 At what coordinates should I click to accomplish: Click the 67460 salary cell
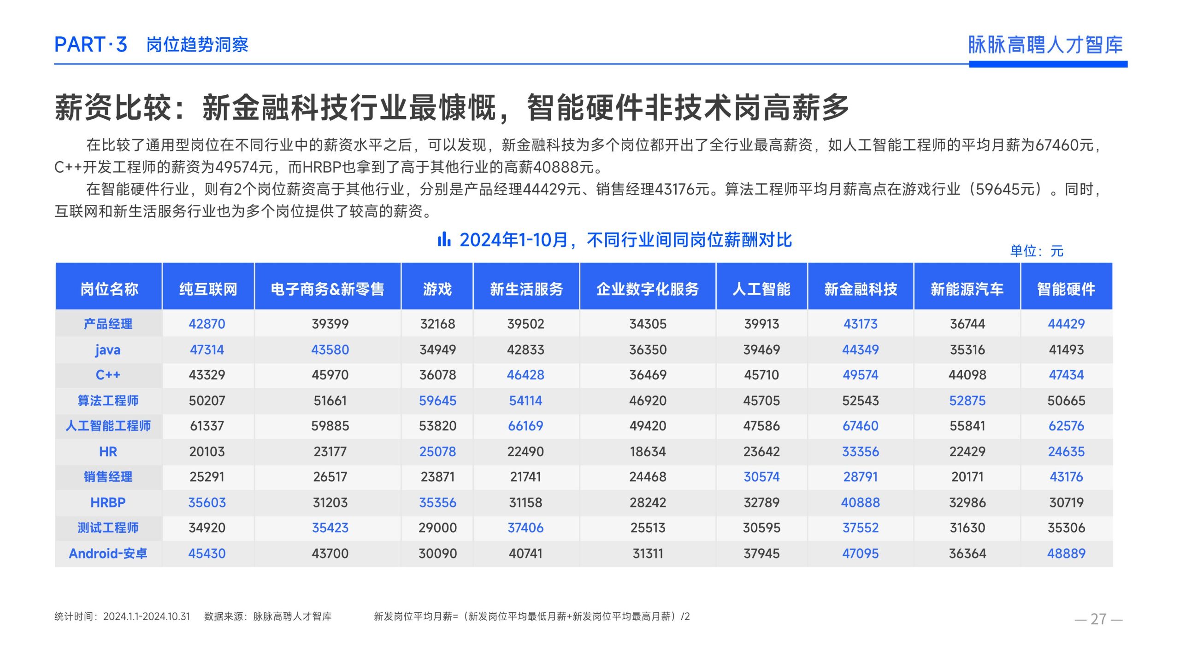point(860,426)
